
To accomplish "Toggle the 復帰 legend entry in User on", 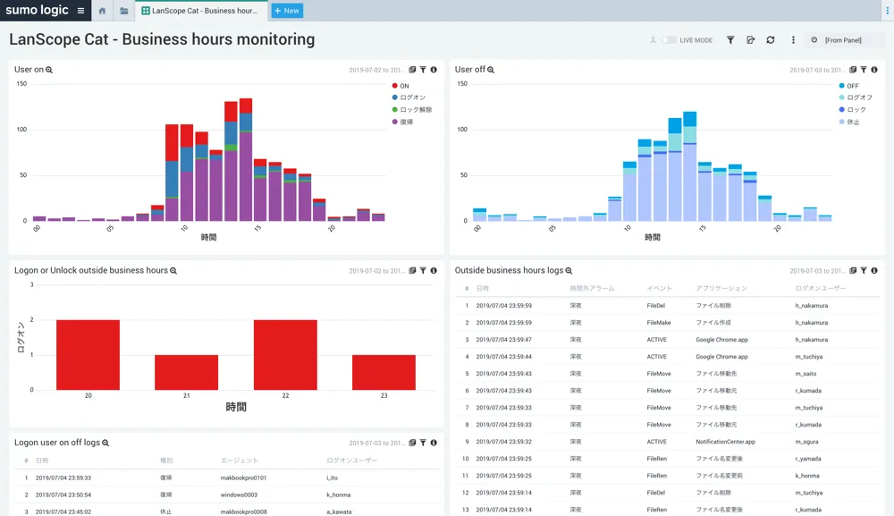I will pos(402,122).
